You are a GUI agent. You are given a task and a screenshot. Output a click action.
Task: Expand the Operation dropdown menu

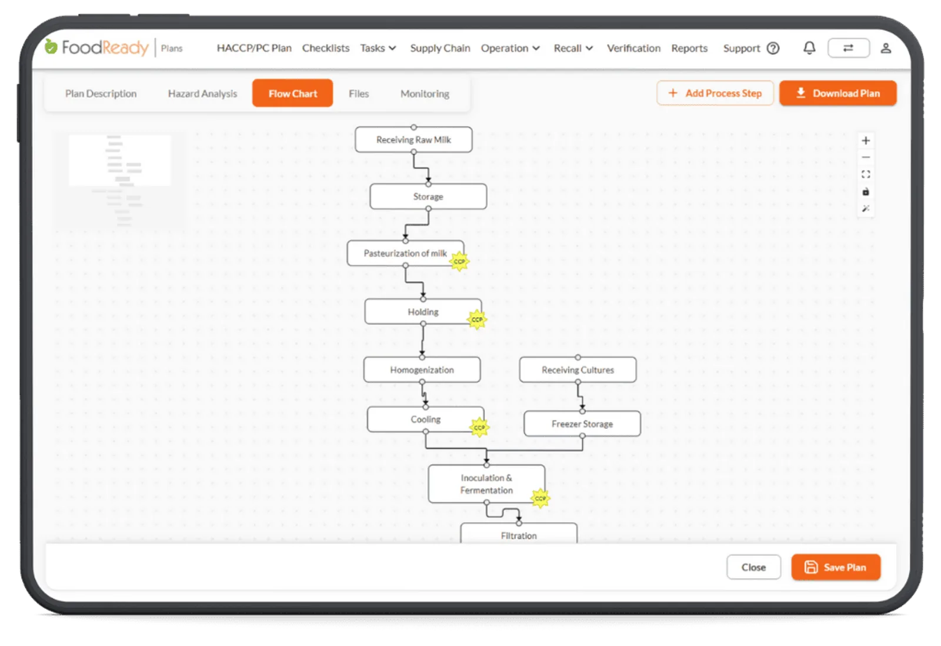point(510,48)
